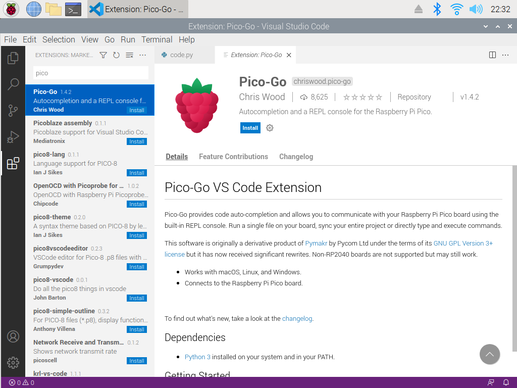
Task: Open extensions panel more actions menu
Action: (x=142, y=55)
